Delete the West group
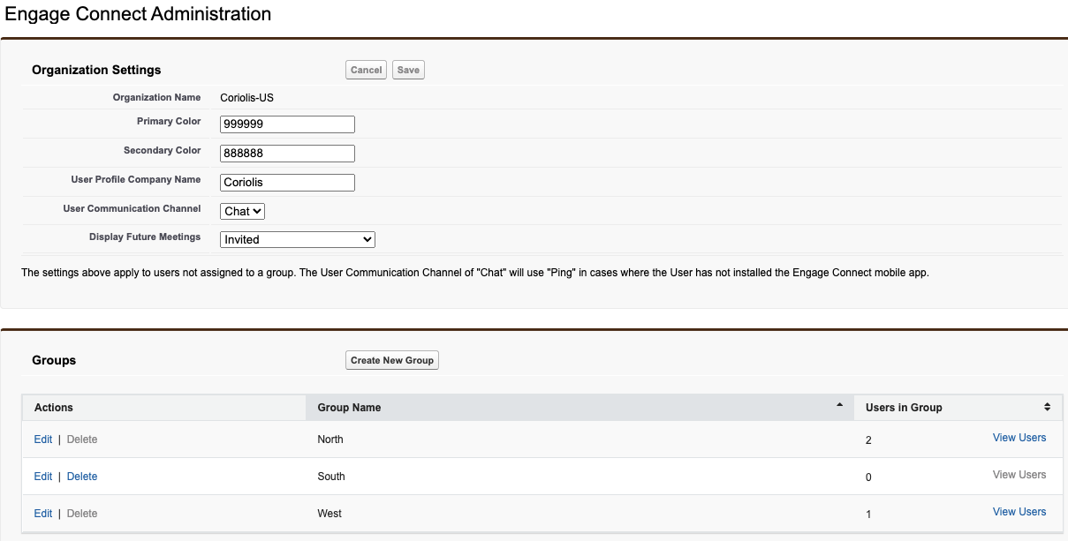Screen dimensions: 1068x541 point(82,514)
